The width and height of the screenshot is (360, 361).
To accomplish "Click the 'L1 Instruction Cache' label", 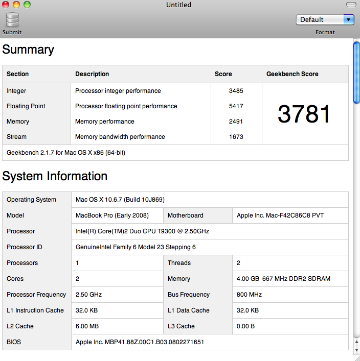I will pyautogui.click(x=35, y=310).
